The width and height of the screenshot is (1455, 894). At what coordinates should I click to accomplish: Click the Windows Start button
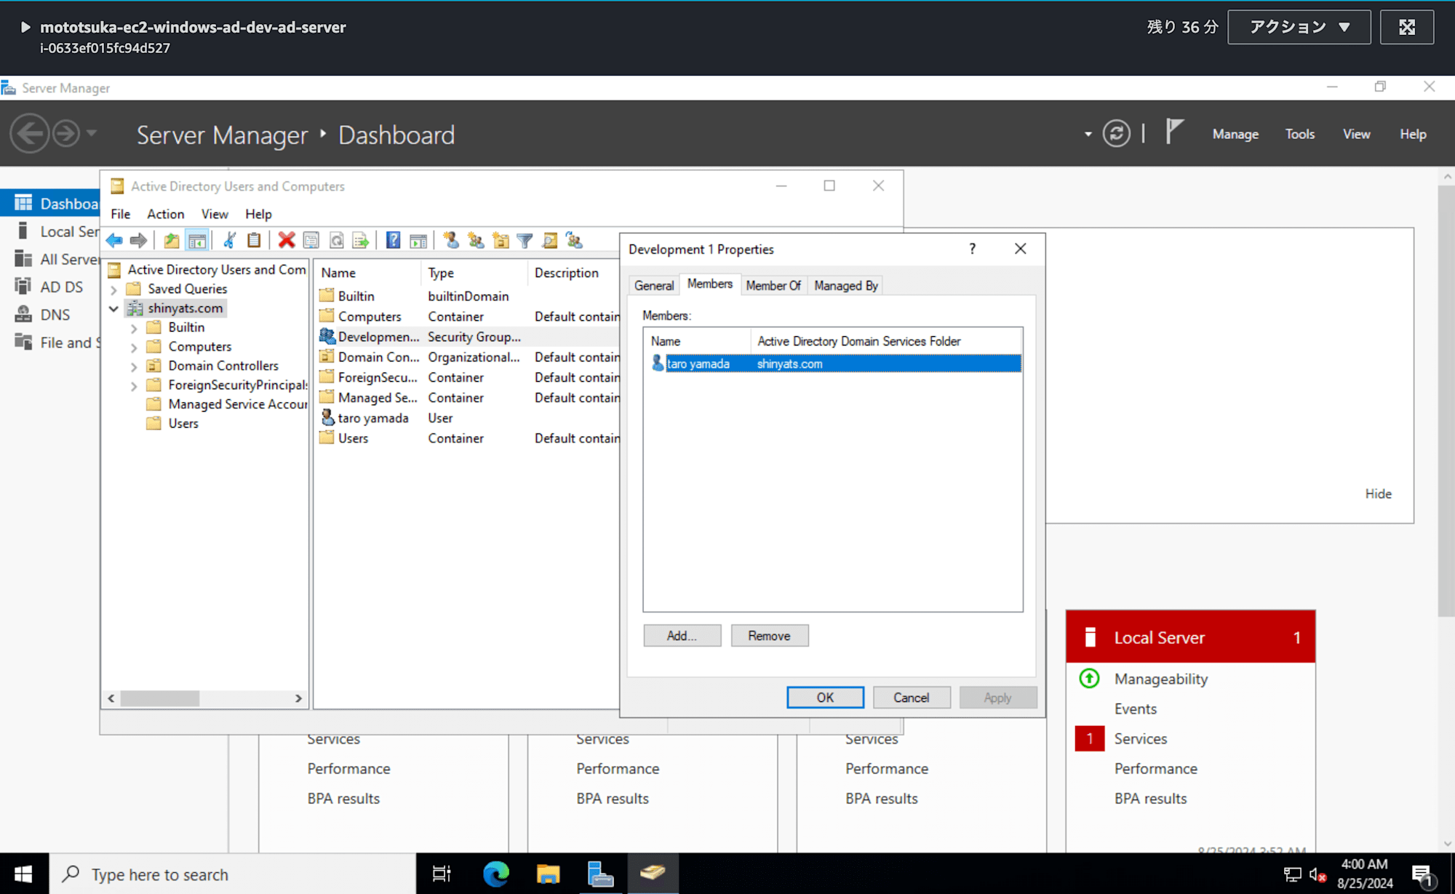tap(23, 874)
